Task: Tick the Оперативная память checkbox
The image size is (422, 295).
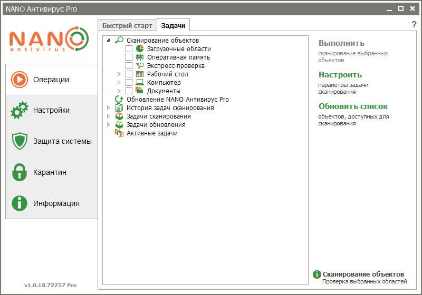Action: coord(129,57)
